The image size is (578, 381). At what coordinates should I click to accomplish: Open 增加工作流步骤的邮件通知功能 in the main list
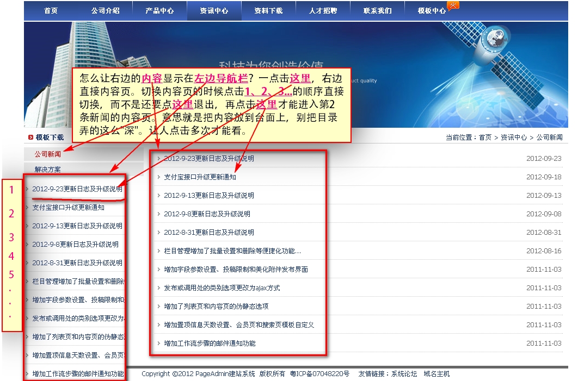click(x=210, y=343)
